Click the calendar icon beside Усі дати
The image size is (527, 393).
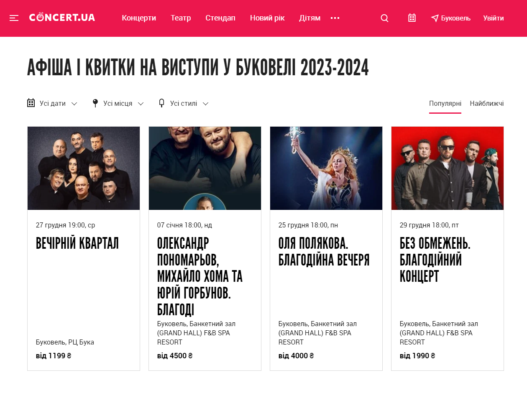click(x=31, y=103)
